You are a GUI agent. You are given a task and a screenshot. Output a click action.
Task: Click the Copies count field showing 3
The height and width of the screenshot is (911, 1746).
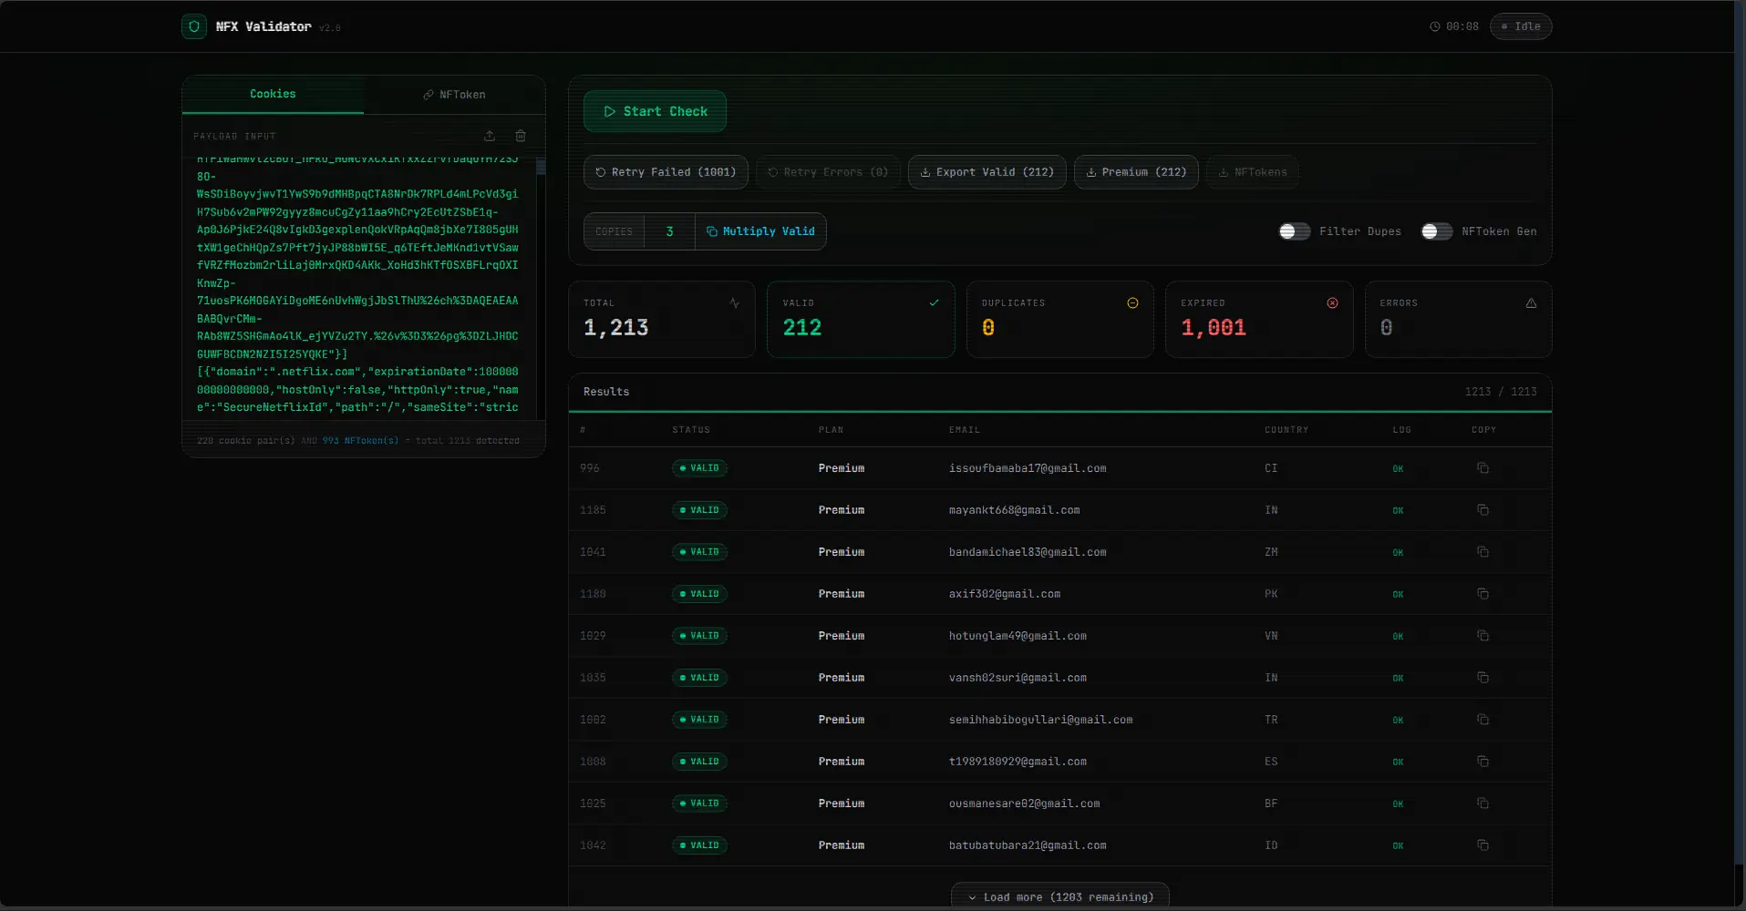pyautogui.click(x=669, y=231)
